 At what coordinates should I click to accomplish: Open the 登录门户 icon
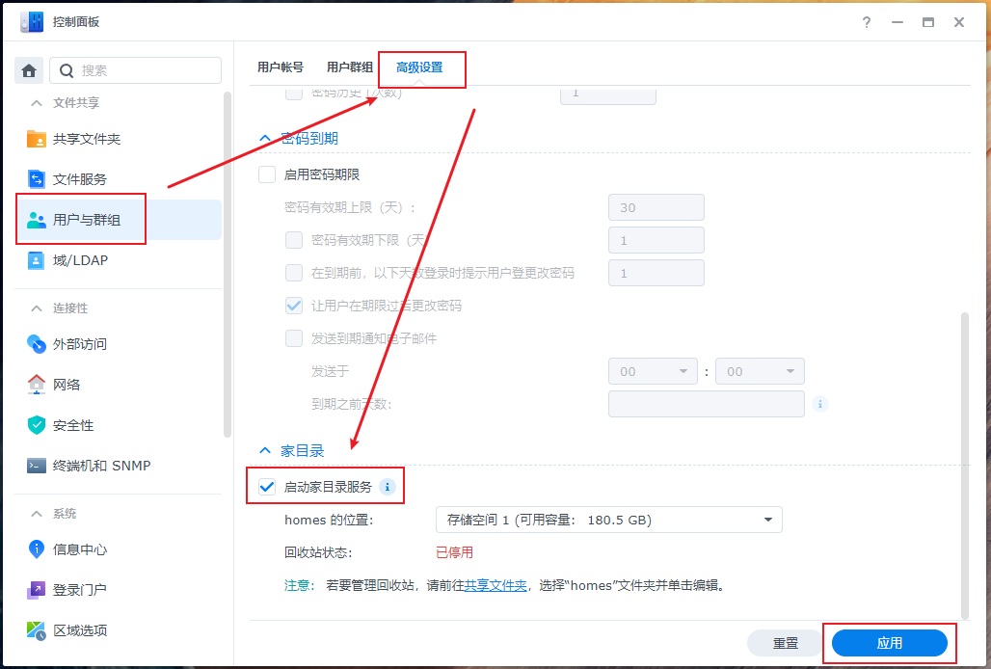37,590
